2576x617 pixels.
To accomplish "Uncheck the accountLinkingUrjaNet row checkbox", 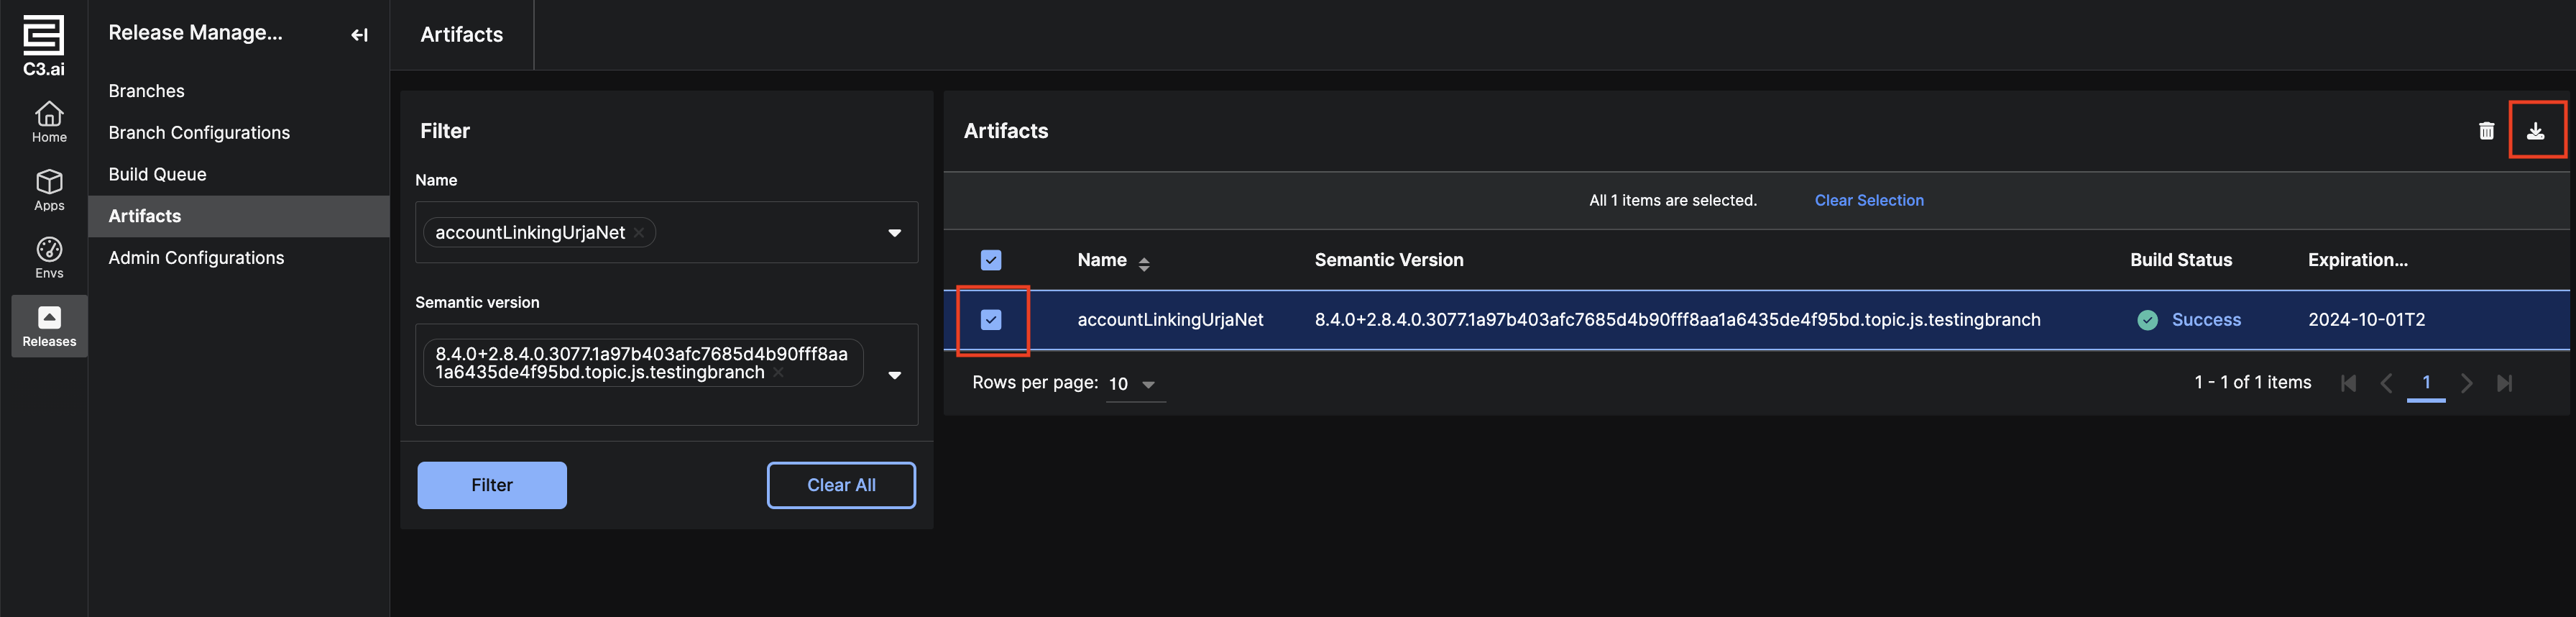I will (x=990, y=320).
